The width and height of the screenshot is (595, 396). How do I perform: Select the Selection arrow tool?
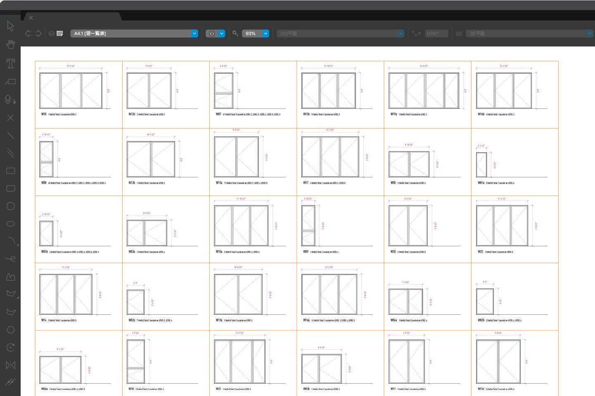click(11, 26)
